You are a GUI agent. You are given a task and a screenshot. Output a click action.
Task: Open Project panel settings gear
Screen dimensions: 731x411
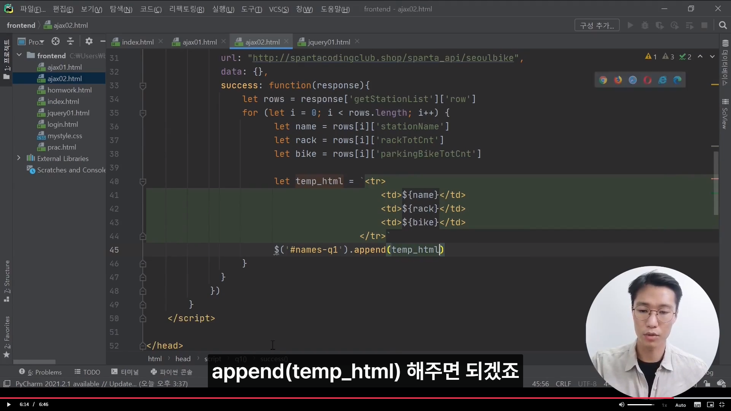click(x=89, y=41)
